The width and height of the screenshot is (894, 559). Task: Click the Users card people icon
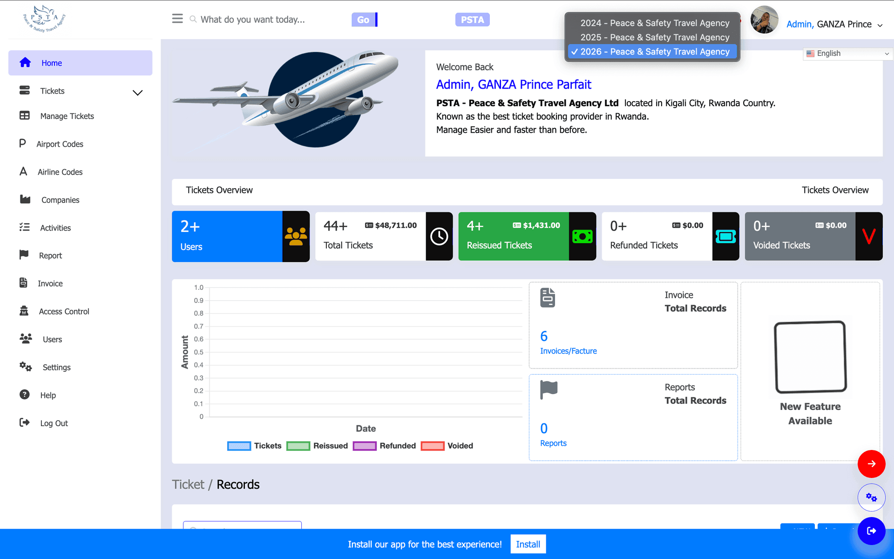coord(296,236)
